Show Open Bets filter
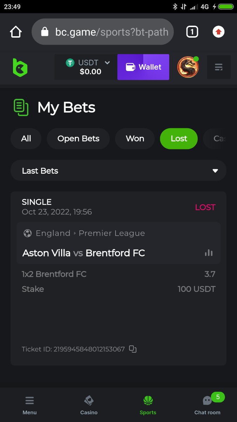 (78, 139)
